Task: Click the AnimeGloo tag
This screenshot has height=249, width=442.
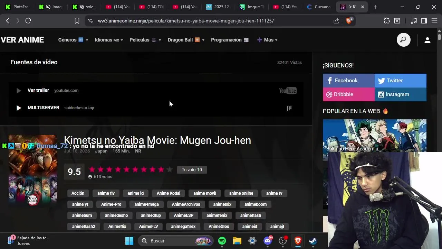Action: [x=219, y=227]
